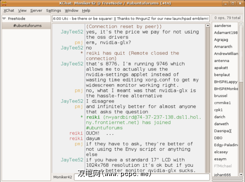Select user Dasnipa][ in user list
245x182 pixels.
point(223,131)
